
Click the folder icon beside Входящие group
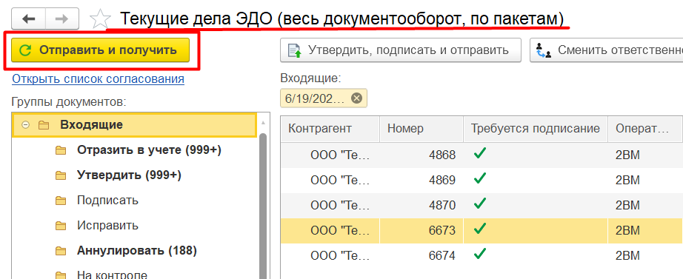pos(44,125)
